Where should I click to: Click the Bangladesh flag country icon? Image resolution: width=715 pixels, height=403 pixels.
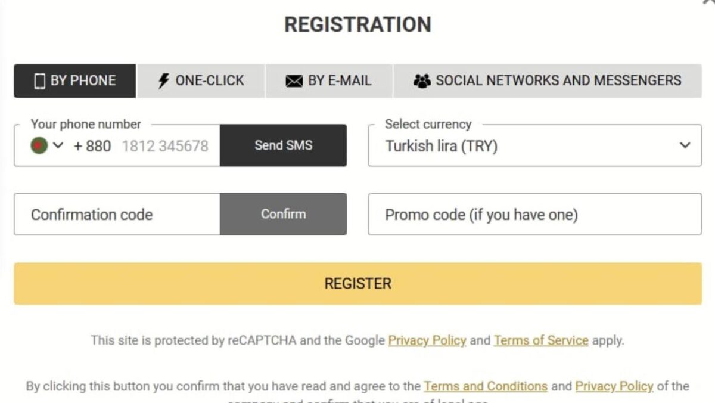click(39, 145)
